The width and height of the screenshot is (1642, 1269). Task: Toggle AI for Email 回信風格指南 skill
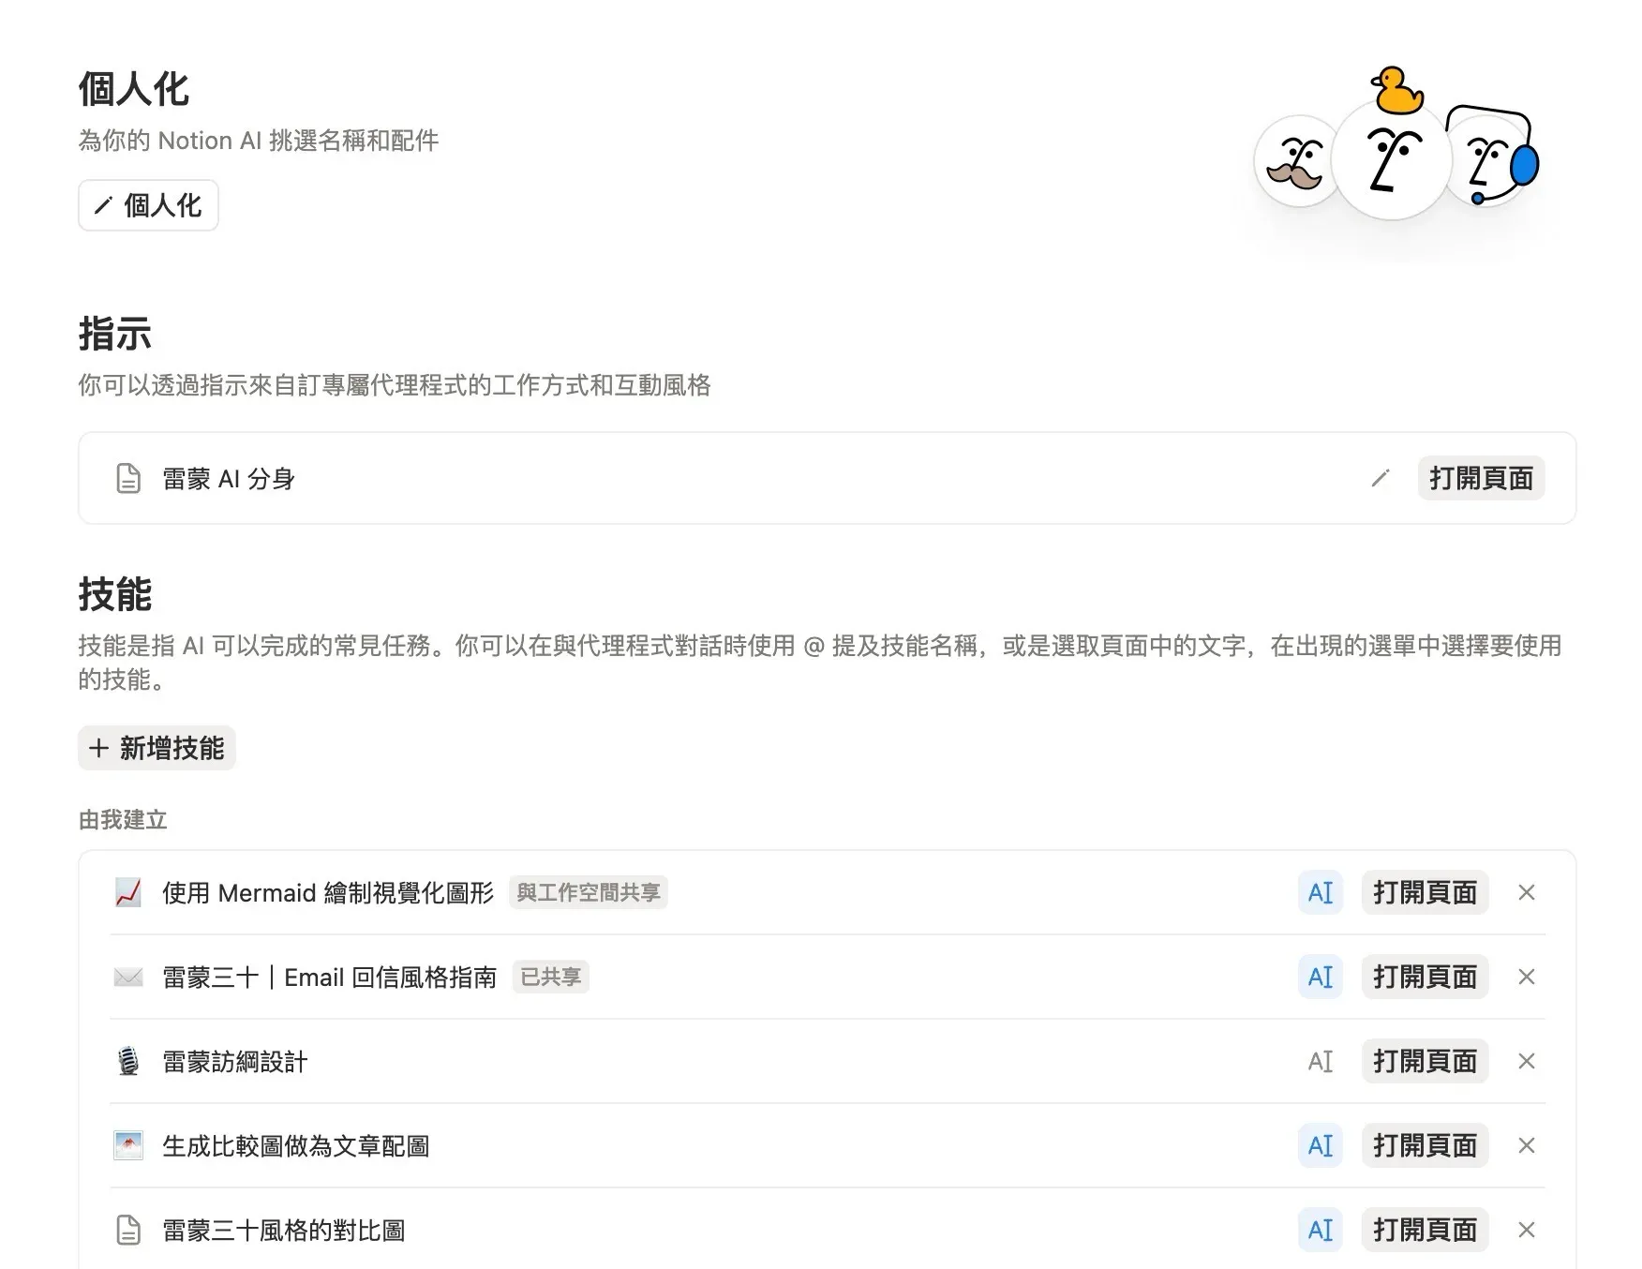click(x=1320, y=978)
